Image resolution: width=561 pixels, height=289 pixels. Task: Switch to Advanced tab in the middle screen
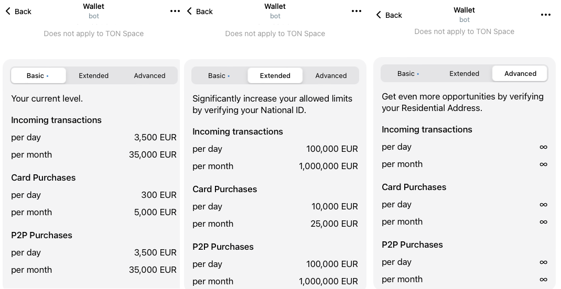point(331,75)
